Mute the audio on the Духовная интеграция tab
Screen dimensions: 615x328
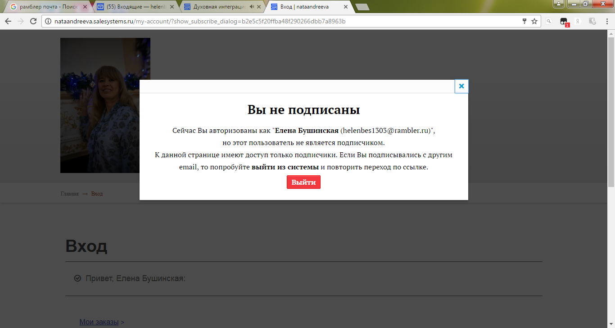(x=252, y=7)
